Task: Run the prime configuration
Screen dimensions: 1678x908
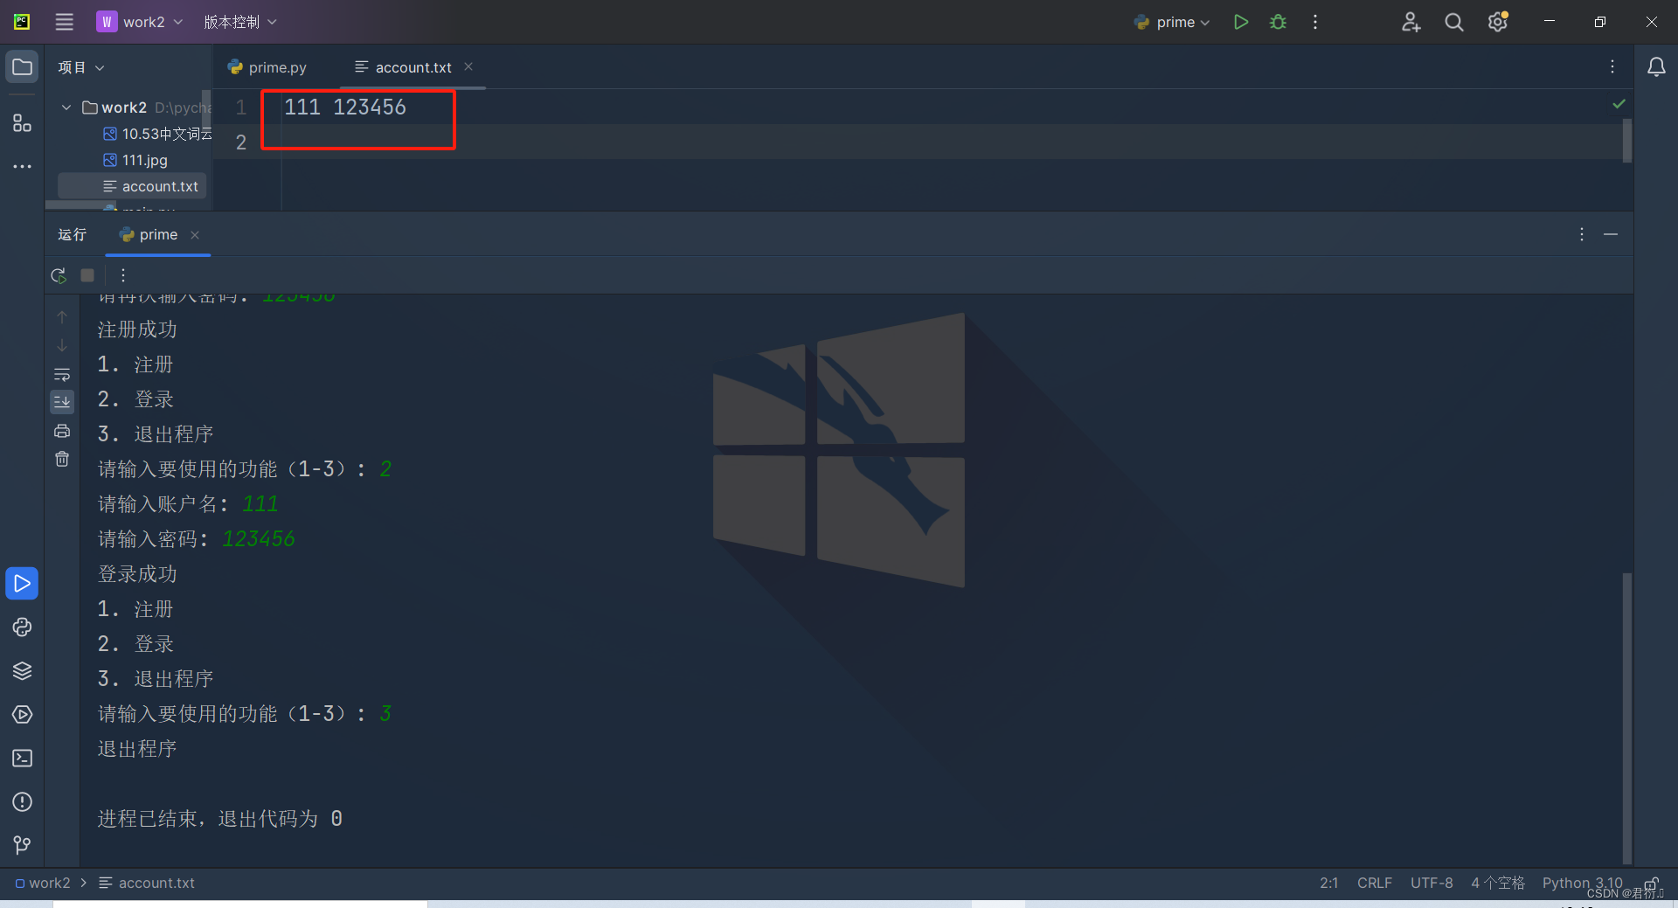Action: [x=1240, y=22]
